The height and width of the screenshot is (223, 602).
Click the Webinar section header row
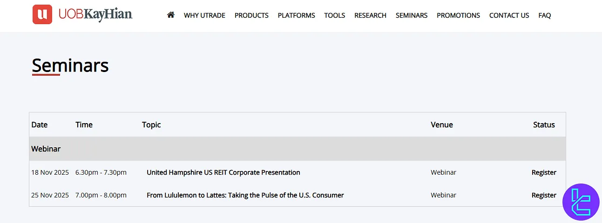tap(297, 149)
